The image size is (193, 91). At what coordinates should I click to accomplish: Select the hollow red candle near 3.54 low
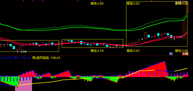click(20, 48)
